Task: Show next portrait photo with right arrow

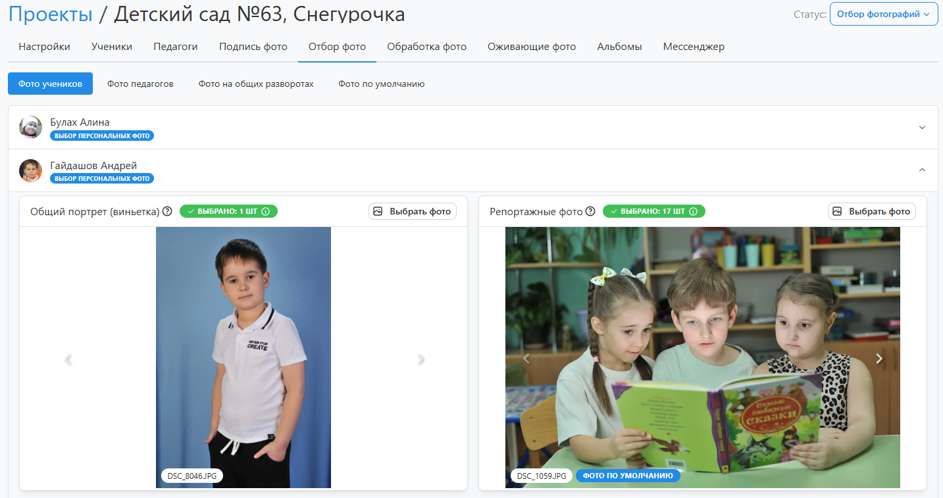Action: point(421,359)
